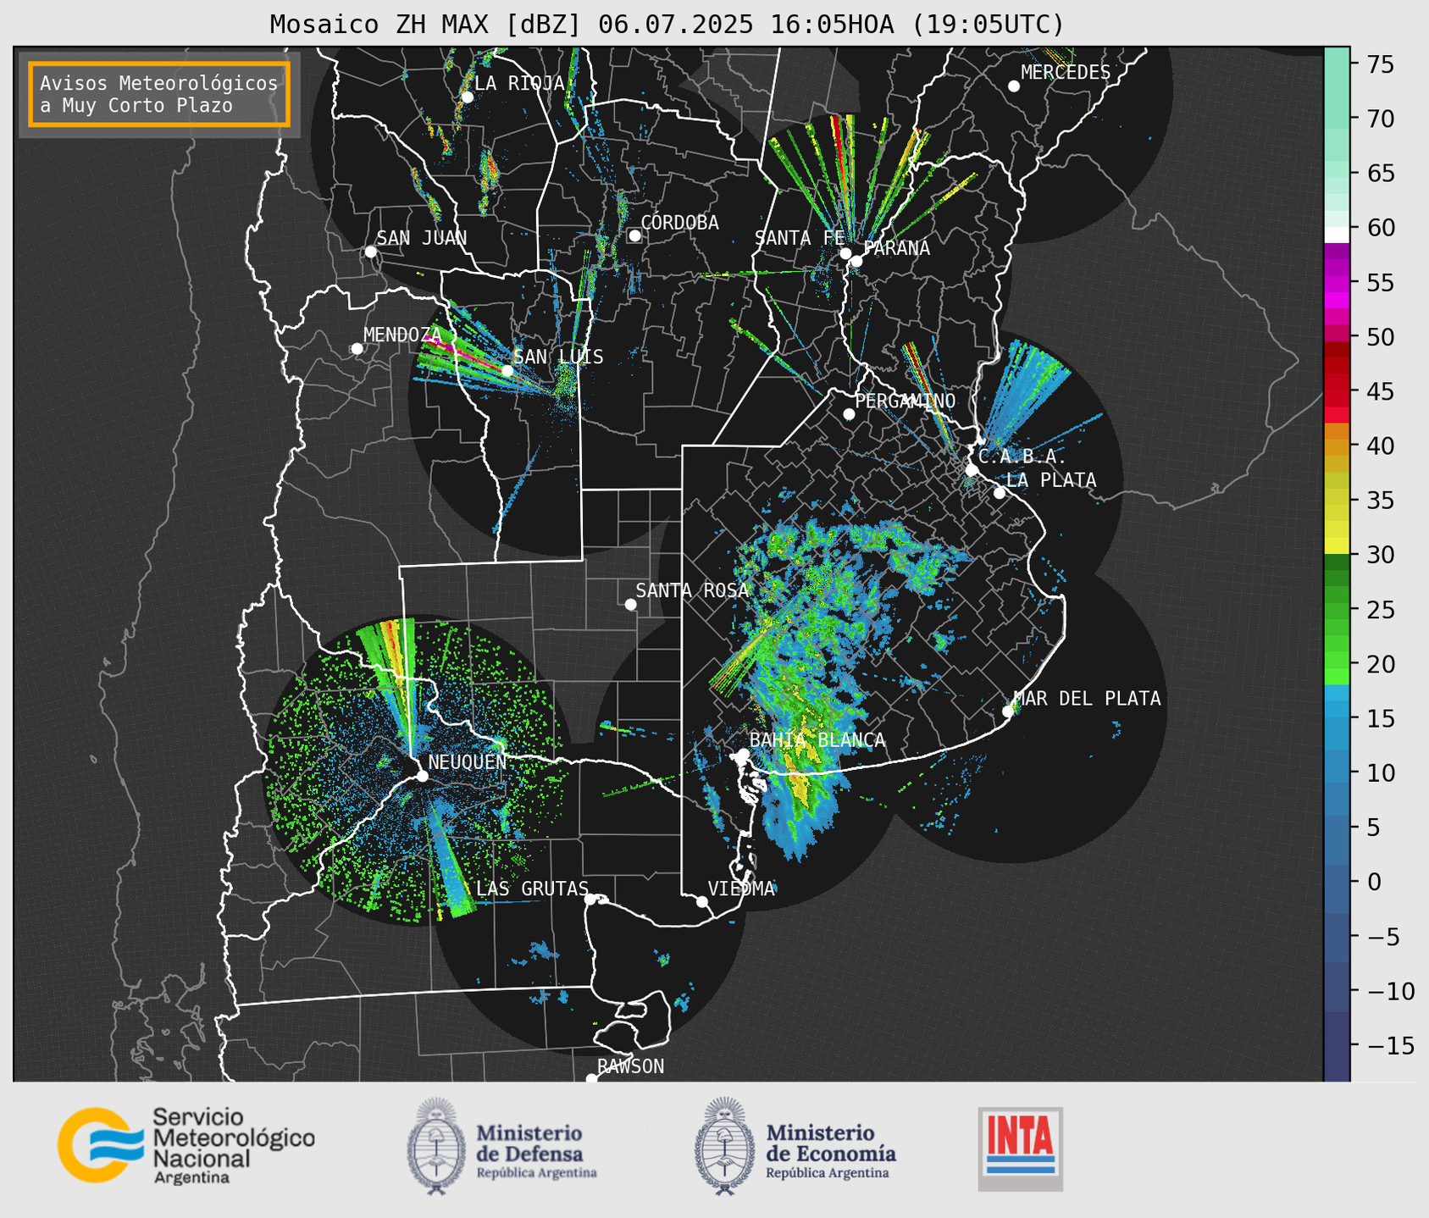Click the SAN JUAN city marker

click(x=370, y=252)
